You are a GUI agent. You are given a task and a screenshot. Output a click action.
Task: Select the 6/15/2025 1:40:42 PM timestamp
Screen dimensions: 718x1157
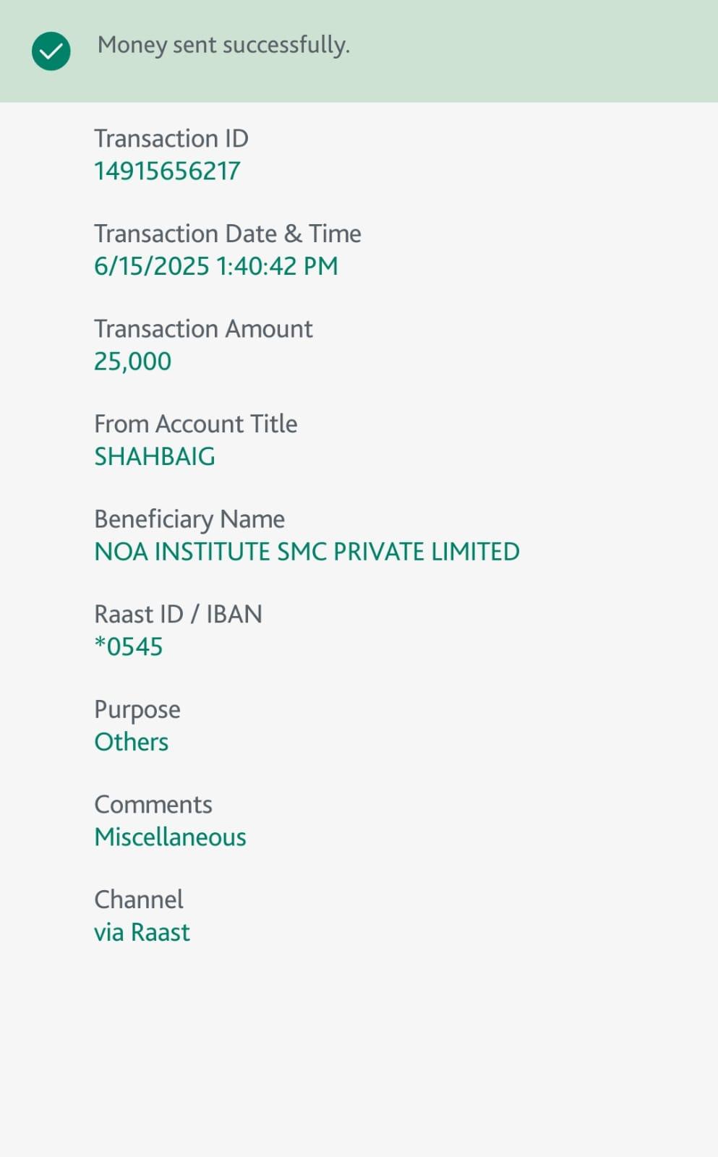[x=215, y=266]
